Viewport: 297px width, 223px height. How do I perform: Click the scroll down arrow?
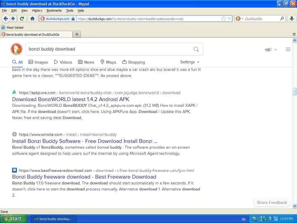294,206
